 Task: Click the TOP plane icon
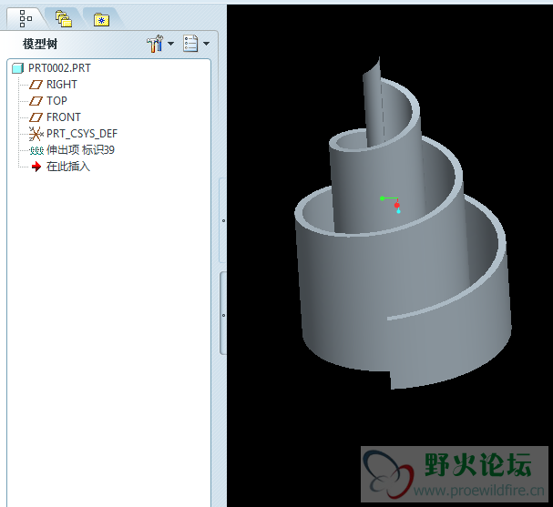pos(36,101)
